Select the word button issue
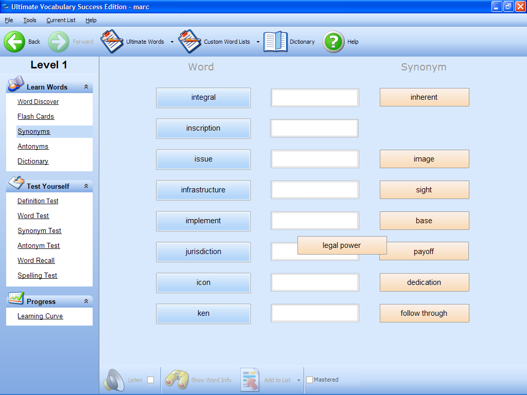The image size is (527, 395). point(203,159)
